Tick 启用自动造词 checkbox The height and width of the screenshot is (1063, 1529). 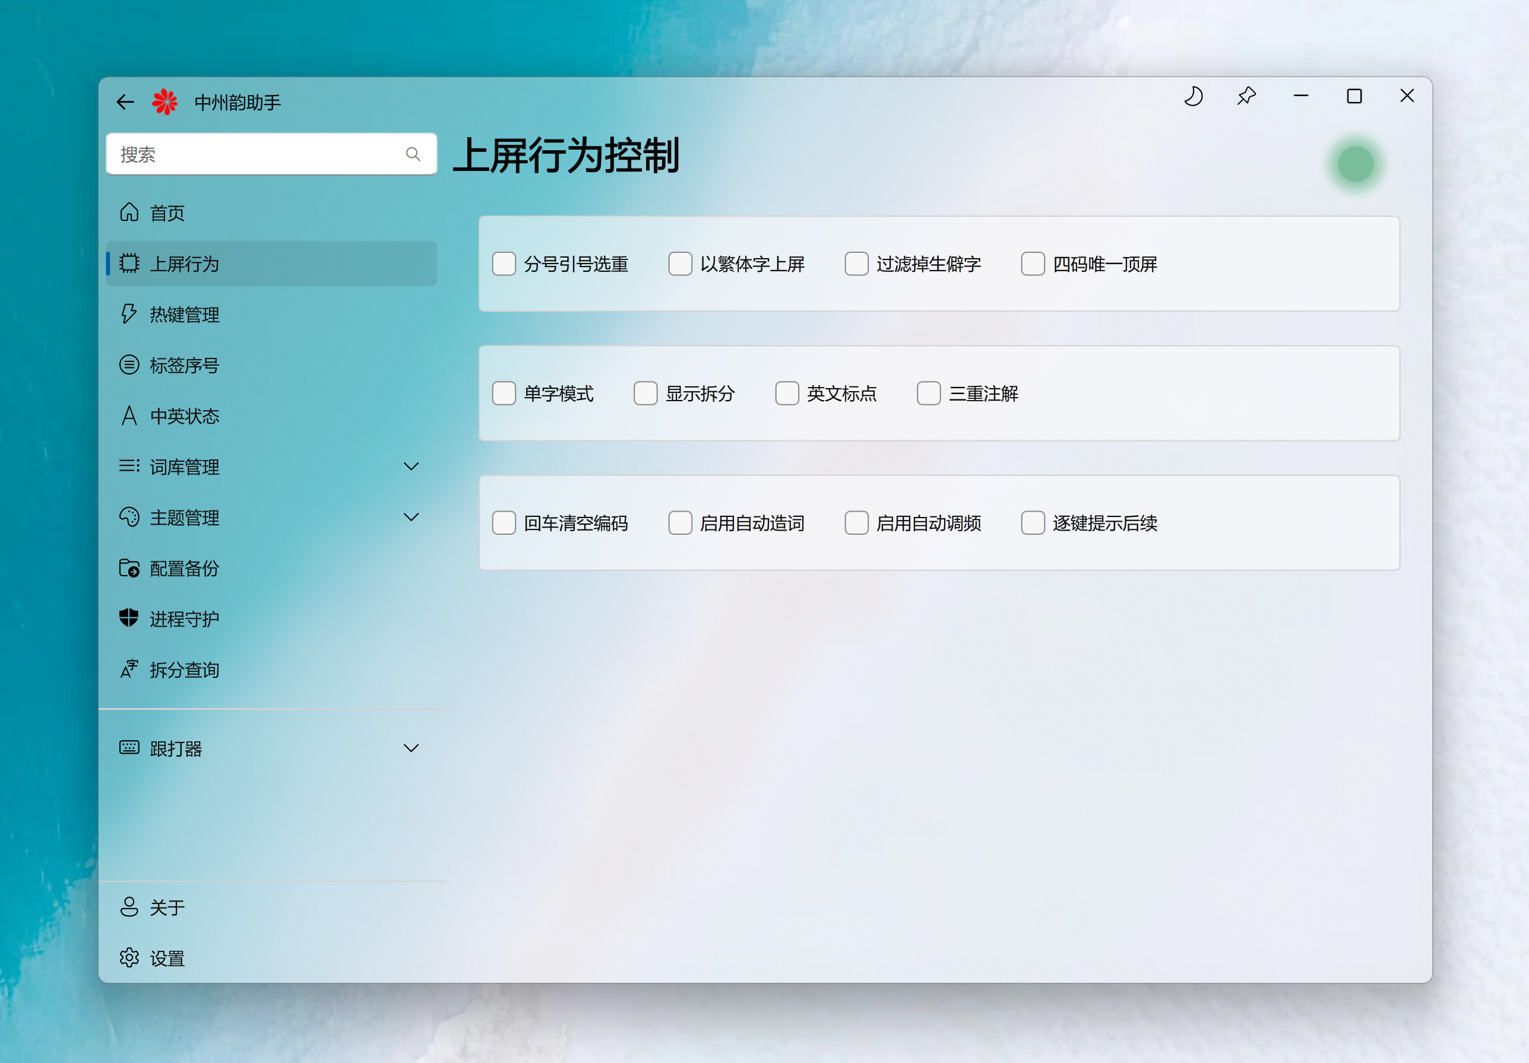click(680, 523)
